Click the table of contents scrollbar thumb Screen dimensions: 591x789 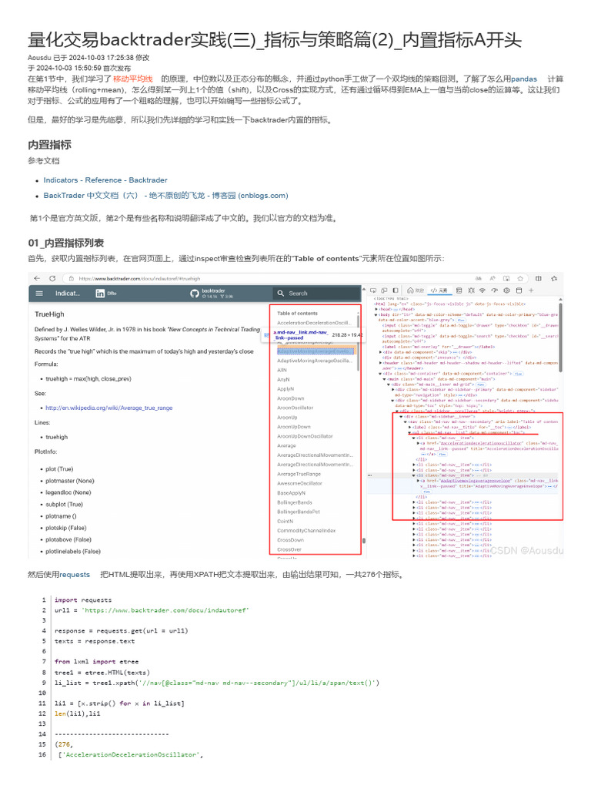click(x=358, y=343)
